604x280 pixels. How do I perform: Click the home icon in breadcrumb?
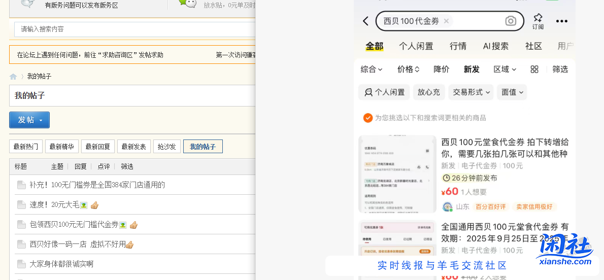[13, 77]
